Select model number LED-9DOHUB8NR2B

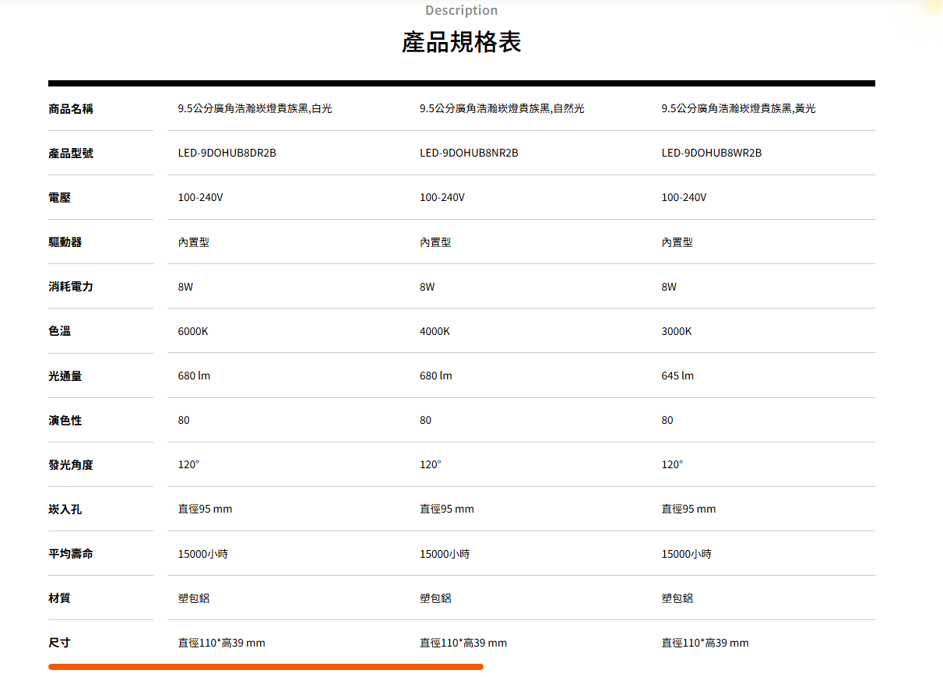click(469, 153)
